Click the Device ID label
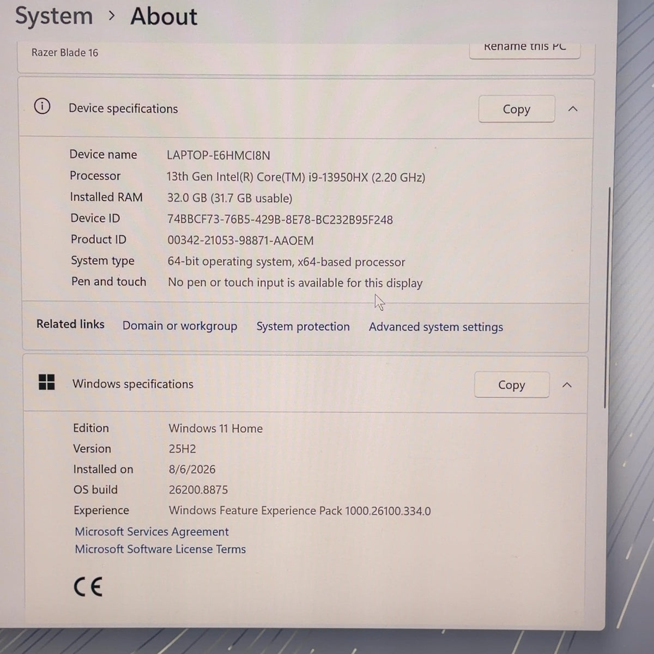The image size is (654, 654). (x=95, y=218)
